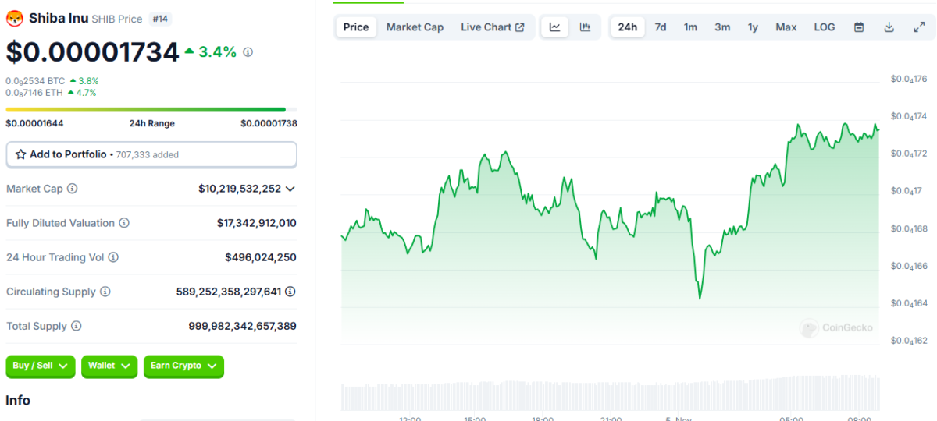Click info icon next to Circulating Supply
The width and height of the screenshot is (937, 421).
[x=105, y=292]
